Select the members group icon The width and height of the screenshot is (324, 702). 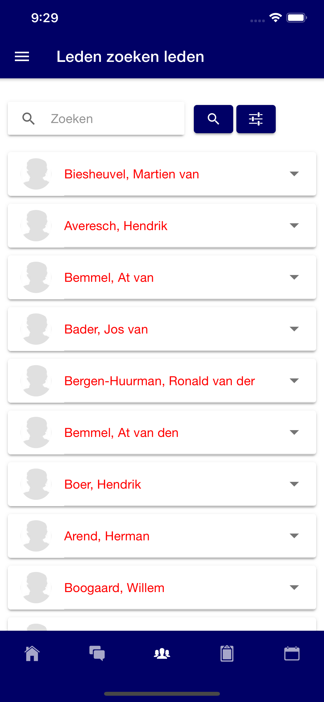click(x=162, y=653)
